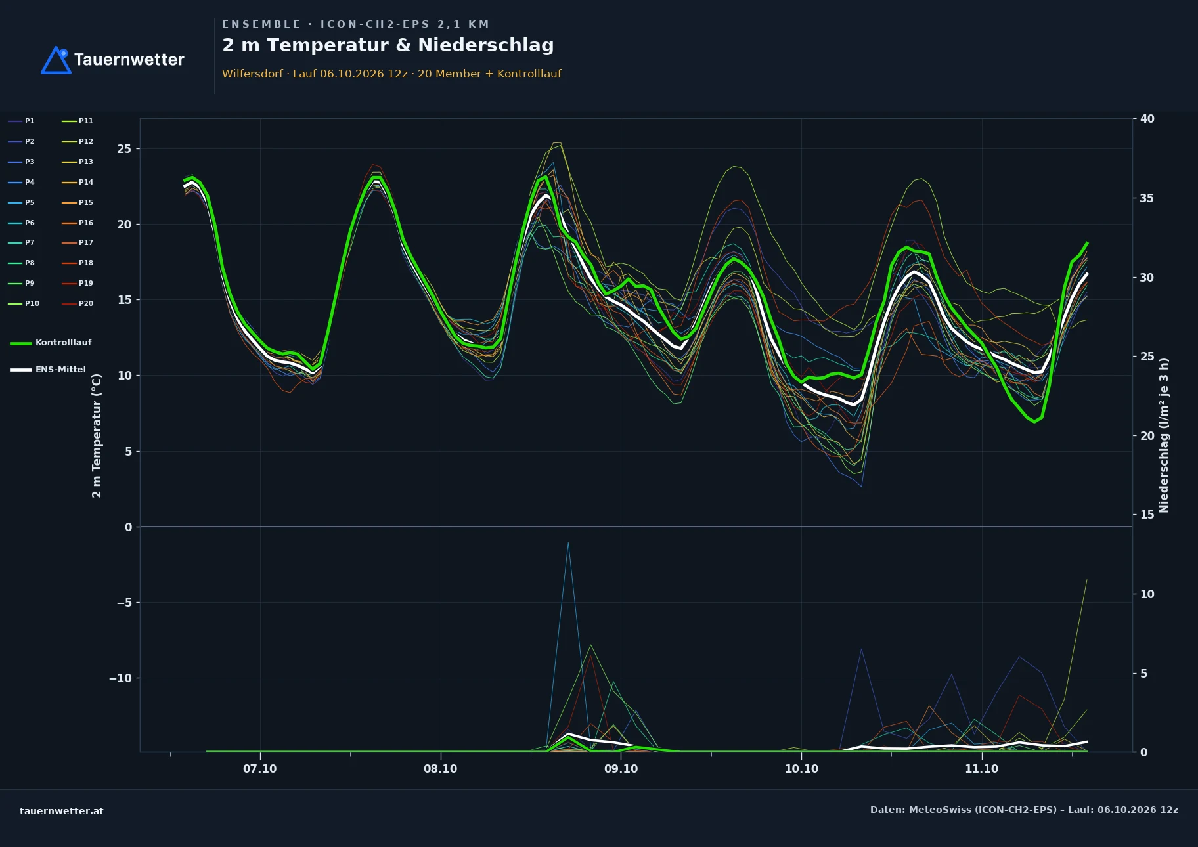
Task: Select the P2 legend entry
Action: pyautogui.click(x=22, y=141)
